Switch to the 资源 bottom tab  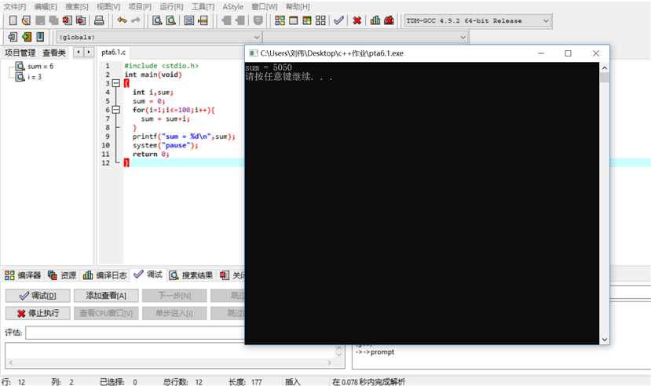coord(62,275)
